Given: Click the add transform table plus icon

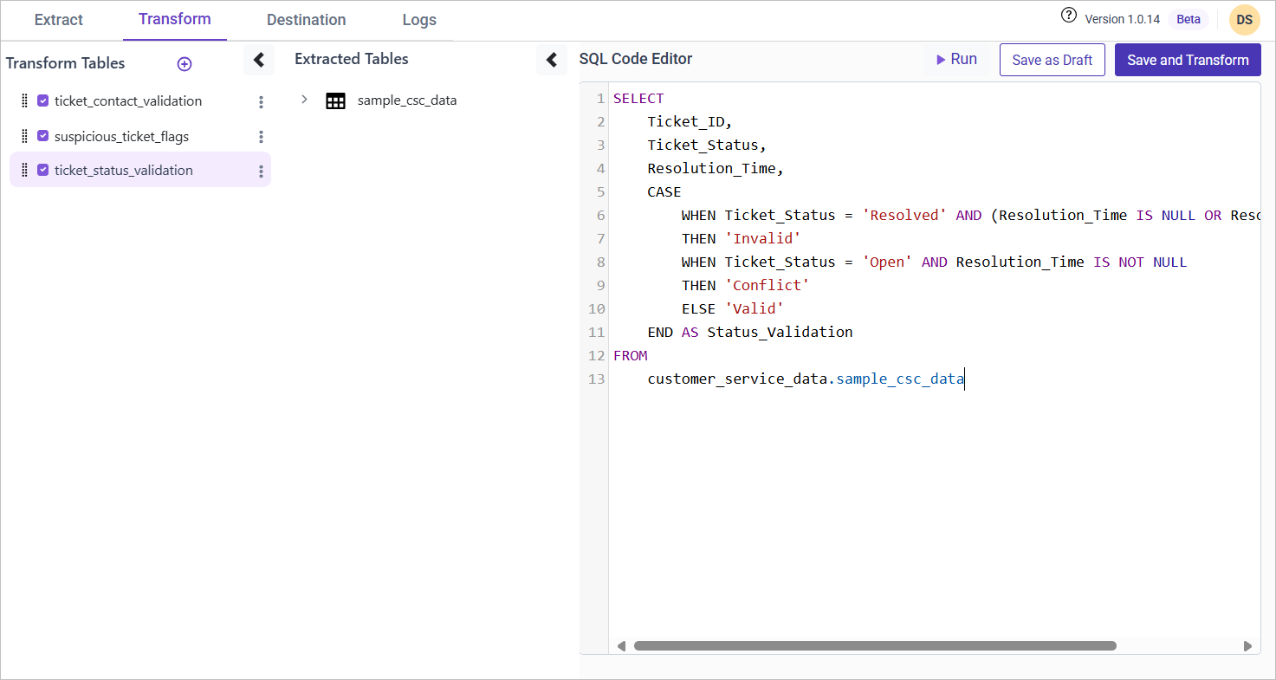Looking at the screenshot, I should pyautogui.click(x=184, y=64).
